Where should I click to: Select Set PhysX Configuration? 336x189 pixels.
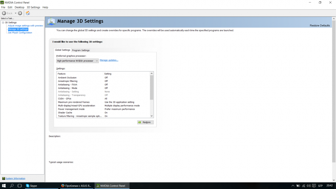point(20,33)
